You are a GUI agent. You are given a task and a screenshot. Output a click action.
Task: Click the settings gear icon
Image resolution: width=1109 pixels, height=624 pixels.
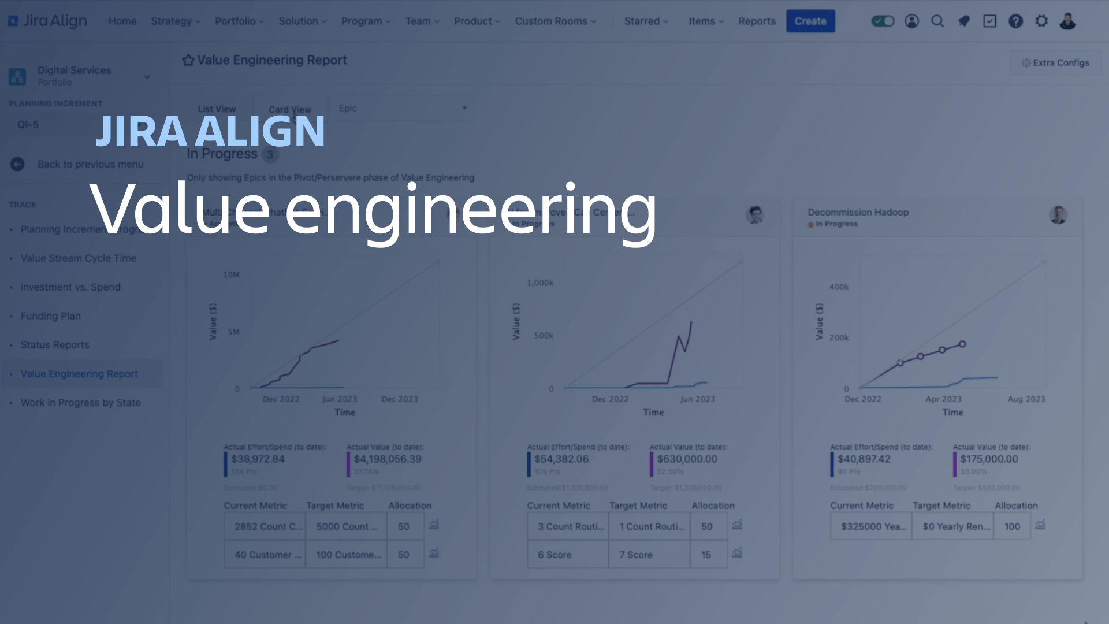tap(1040, 21)
